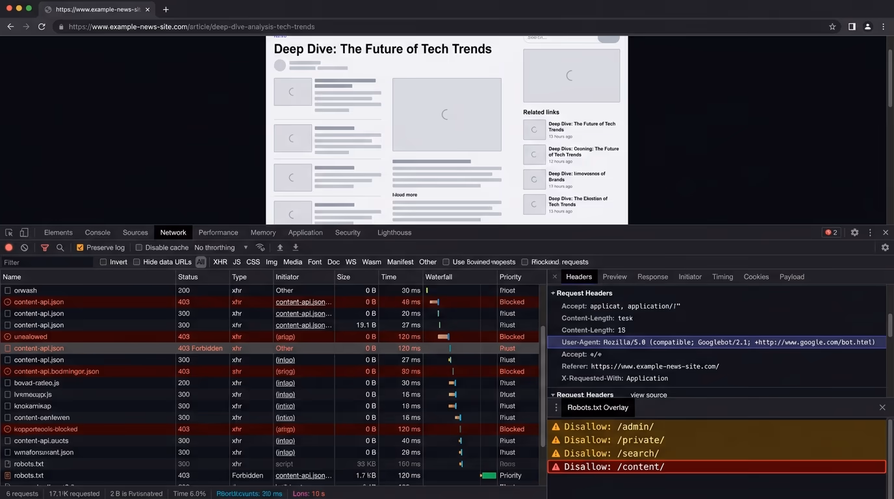Switch to the Console panel tab

click(x=97, y=233)
